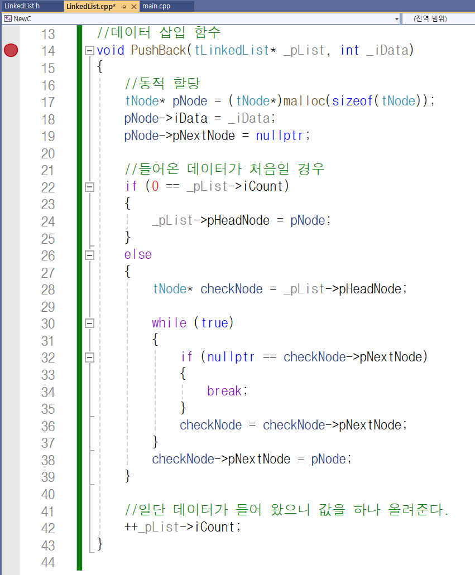The height and width of the screenshot is (575, 475).
Task: Click 'iCount' in the if condition
Action: (263, 186)
